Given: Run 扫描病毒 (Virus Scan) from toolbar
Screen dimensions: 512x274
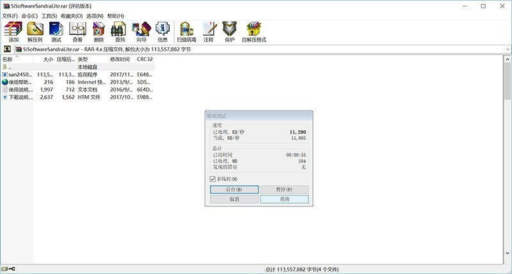Looking at the screenshot, I should 186,30.
